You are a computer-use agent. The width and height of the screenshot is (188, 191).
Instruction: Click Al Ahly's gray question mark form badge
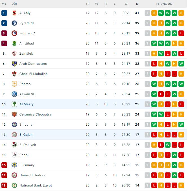click(x=147, y=13)
